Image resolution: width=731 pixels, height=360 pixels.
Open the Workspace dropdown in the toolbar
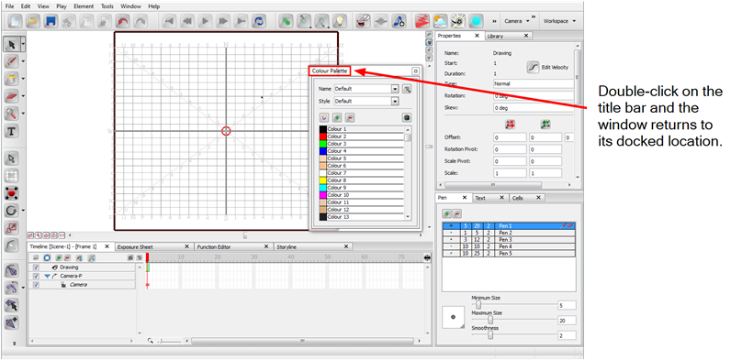tap(559, 21)
